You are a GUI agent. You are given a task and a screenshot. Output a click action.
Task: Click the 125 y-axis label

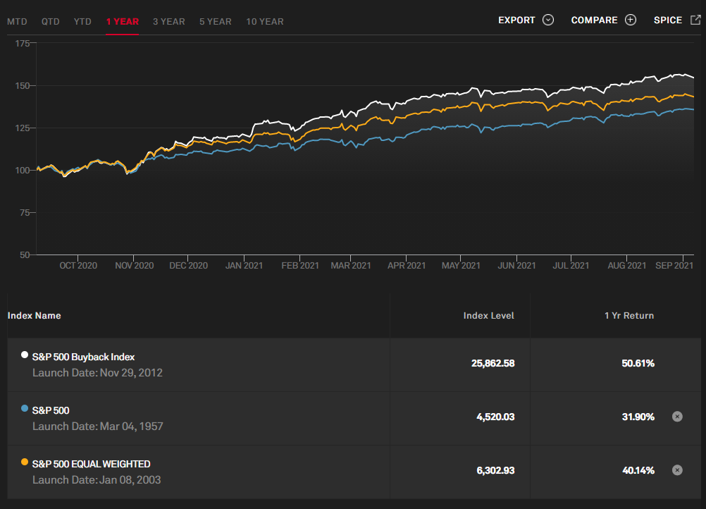23,128
